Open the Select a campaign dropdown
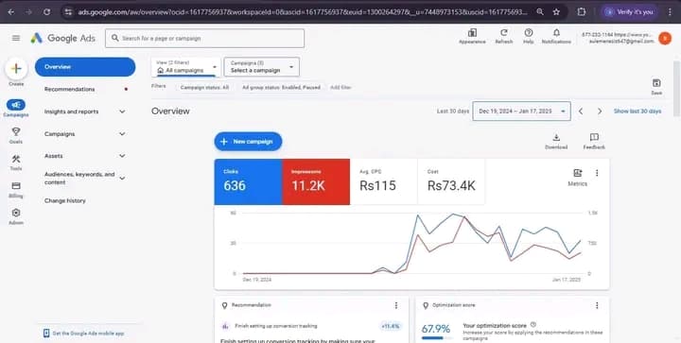Image resolution: width=681 pixels, height=343 pixels. pyautogui.click(x=261, y=67)
